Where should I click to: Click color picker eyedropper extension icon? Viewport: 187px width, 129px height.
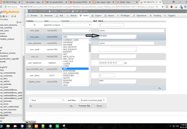pyautogui.click(x=181, y=7)
